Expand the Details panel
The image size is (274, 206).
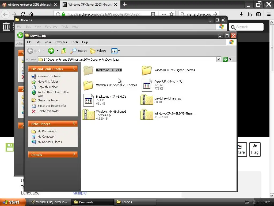coord(74,154)
